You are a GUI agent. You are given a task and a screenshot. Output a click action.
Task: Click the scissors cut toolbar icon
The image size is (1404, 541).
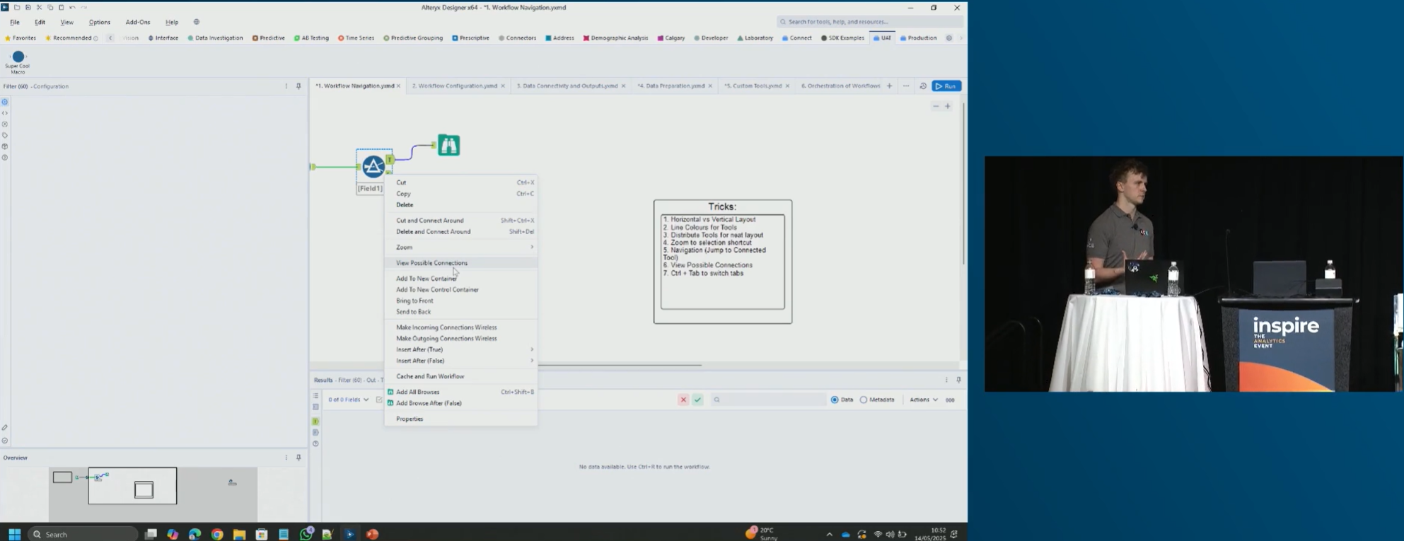point(39,7)
